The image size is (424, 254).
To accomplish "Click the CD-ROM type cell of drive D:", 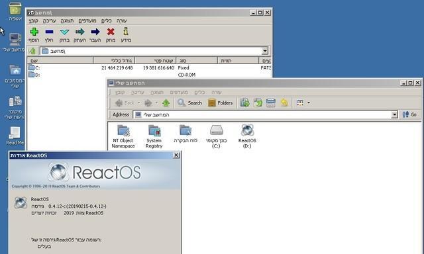I will click(x=187, y=75).
